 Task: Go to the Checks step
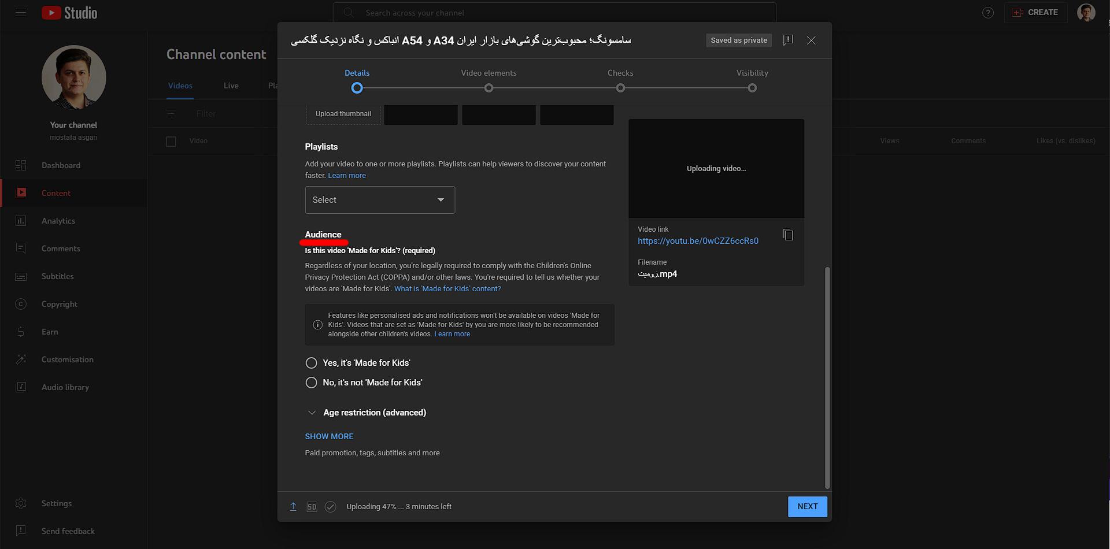click(620, 80)
